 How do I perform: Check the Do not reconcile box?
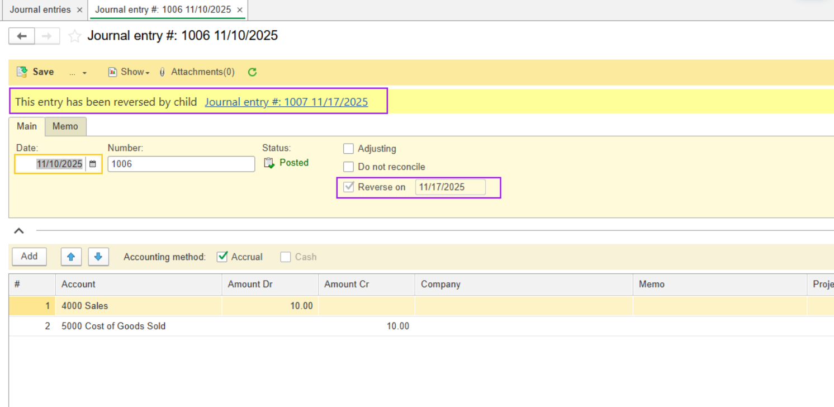pos(349,167)
